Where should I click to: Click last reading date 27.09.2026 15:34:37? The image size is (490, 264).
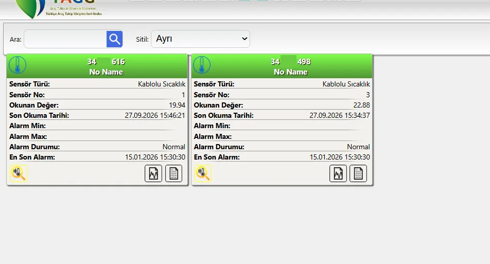click(340, 115)
